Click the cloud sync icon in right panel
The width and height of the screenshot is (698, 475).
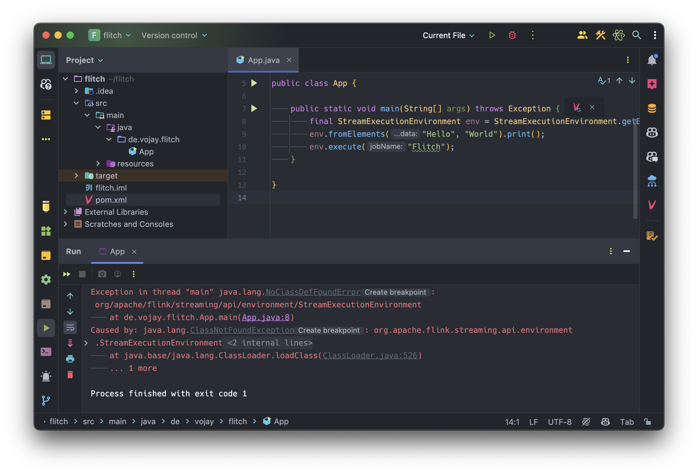click(653, 181)
